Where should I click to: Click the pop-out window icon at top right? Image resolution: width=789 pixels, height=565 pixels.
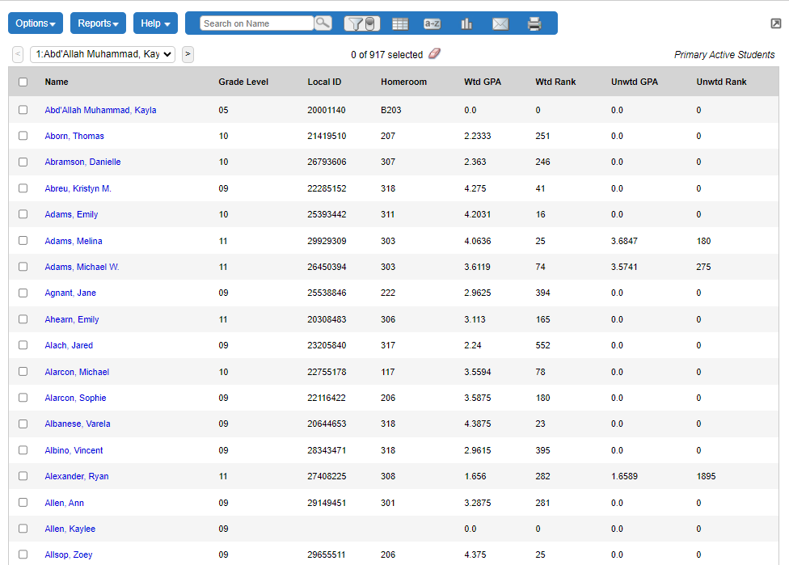[776, 24]
